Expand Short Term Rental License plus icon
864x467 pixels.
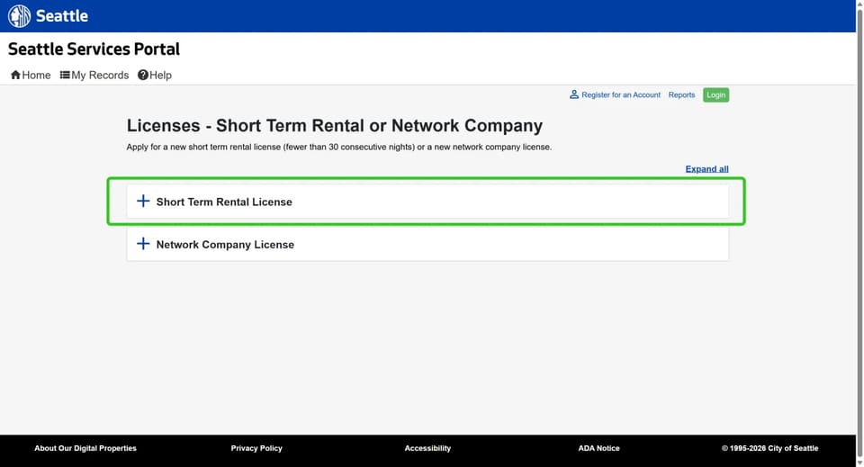click(x=143, y=201)
